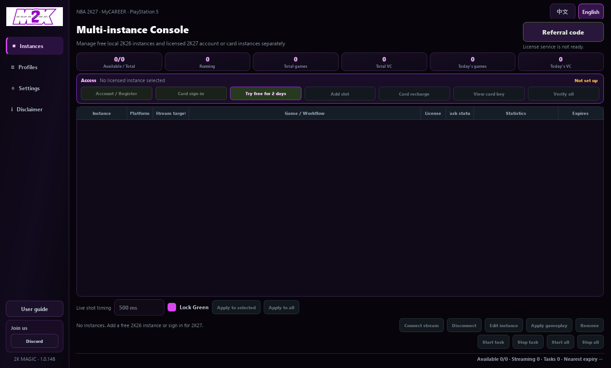The width and height of the screenshot is (611, 368).
Task: Click View card key button
Action: [x=489, y=93]
